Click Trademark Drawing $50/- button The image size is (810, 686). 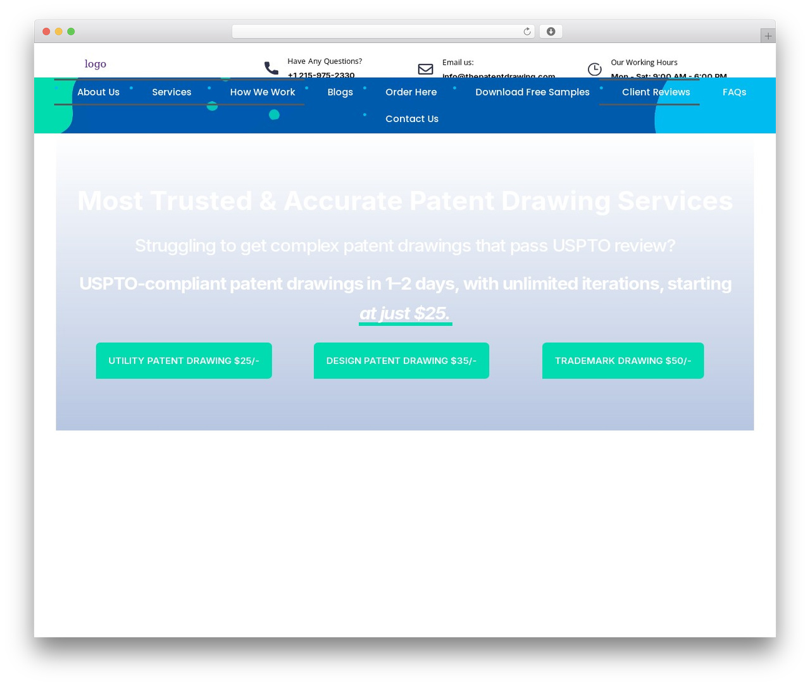(623, 361)
